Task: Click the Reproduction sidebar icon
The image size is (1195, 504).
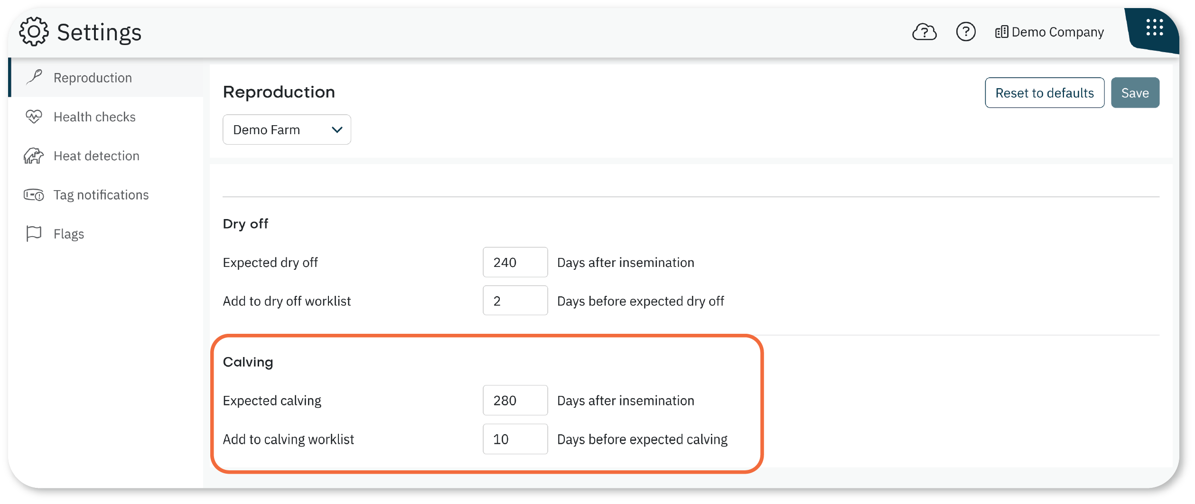Action: pos(34,77)
